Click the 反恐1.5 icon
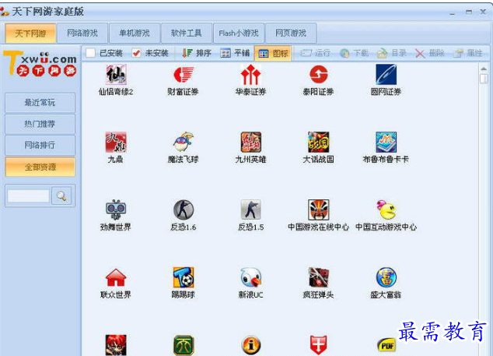Image resolution: width=493 pixels, height=356 pixels. 250,210
